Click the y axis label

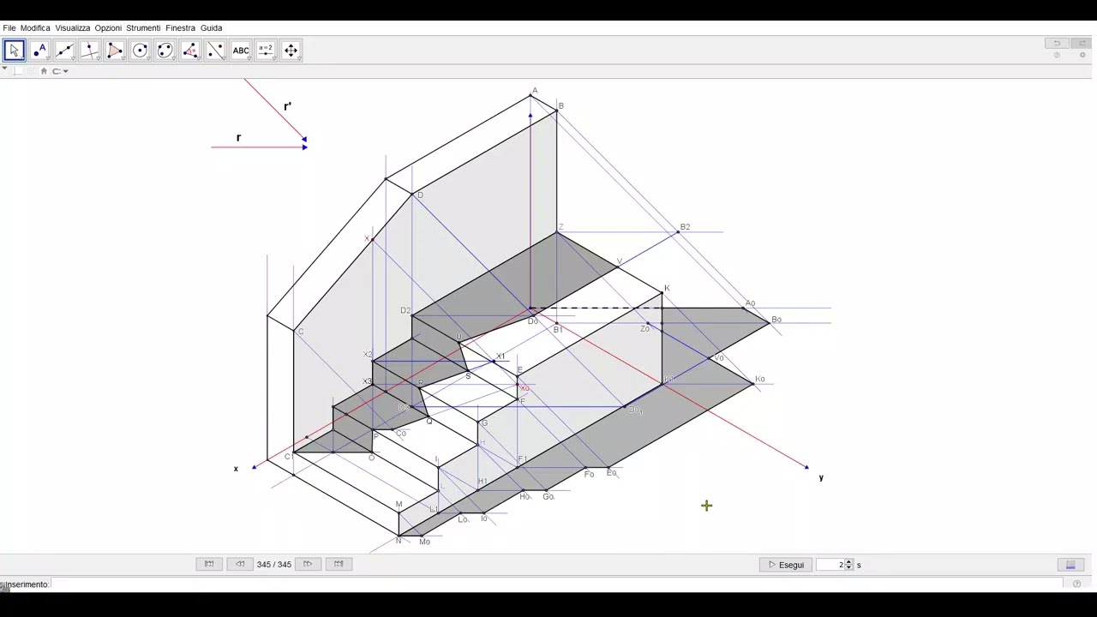[820, 478]
